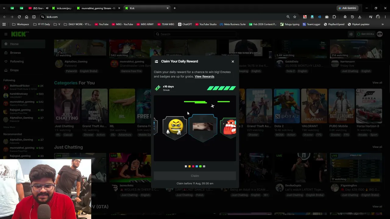Click View all next to Categories For You
Screen dimensions: 390x219
click(x=377, y=83)
